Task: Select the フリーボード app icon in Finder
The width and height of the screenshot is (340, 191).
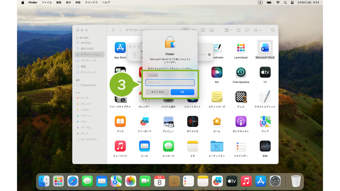Action: pyautogui.click(x=144, y=121)
